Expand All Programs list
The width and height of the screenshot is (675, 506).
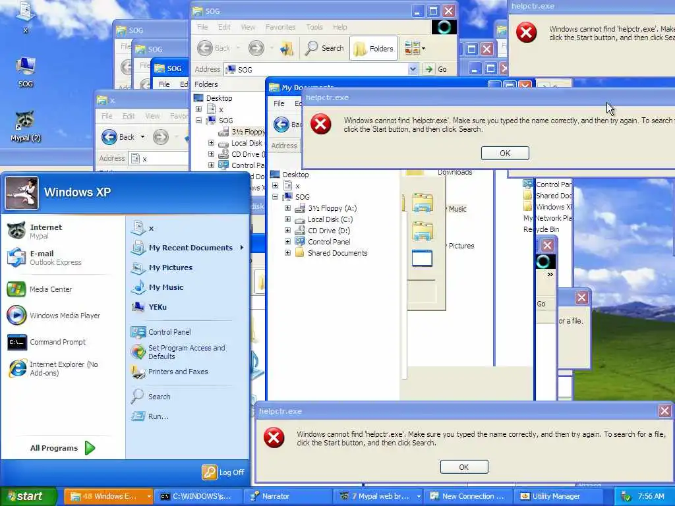tap(63, 448)
